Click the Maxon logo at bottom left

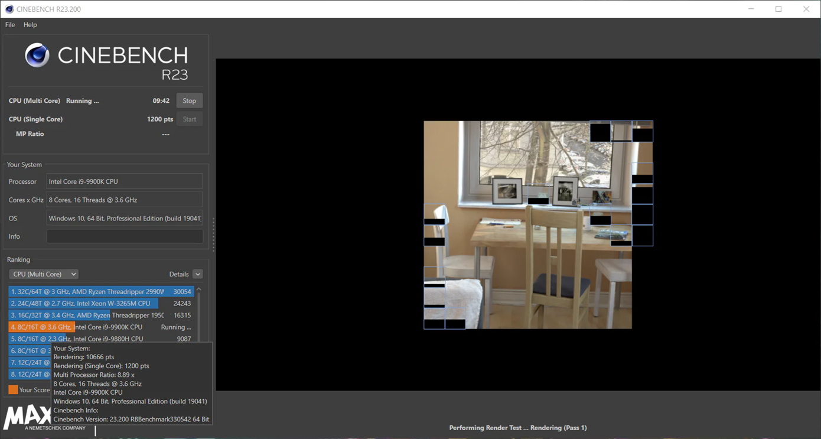point(27,418)
